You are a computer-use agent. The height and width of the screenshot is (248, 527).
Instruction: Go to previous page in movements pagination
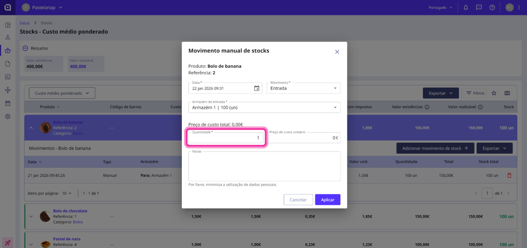click(476, 193)
